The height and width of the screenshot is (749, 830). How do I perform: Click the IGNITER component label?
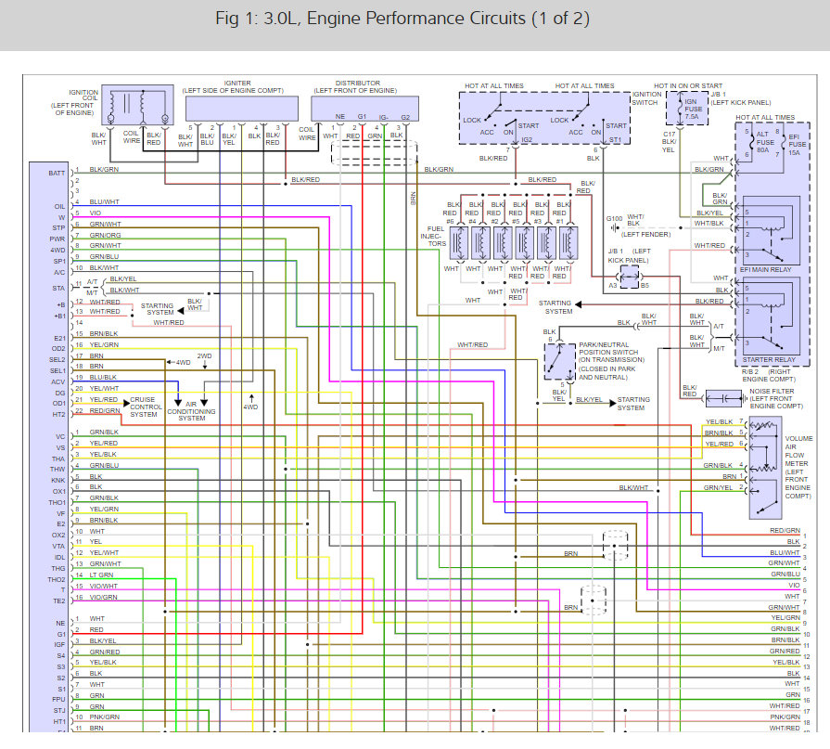pyautogui.click(x=237, y=84)
